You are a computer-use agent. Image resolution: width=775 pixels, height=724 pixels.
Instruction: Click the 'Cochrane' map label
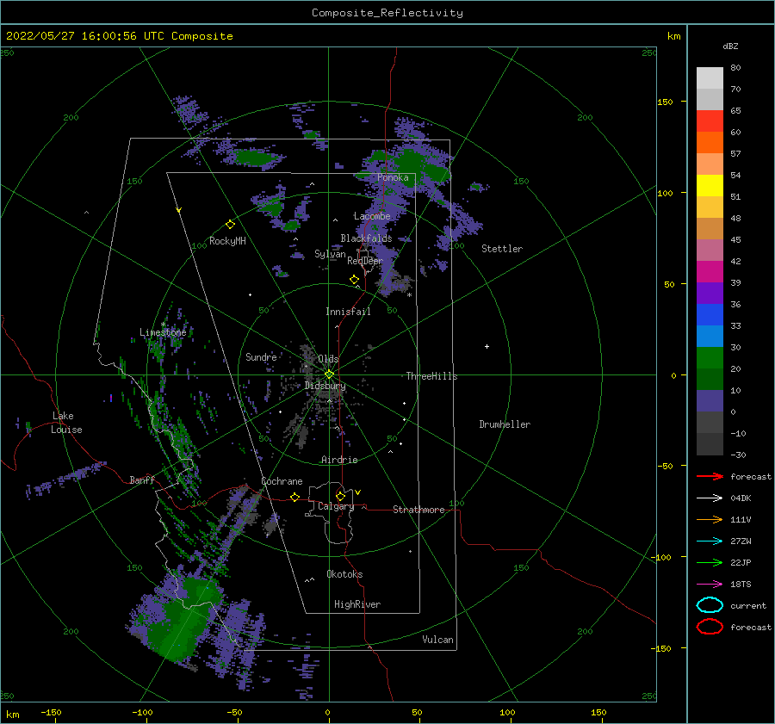282,481
